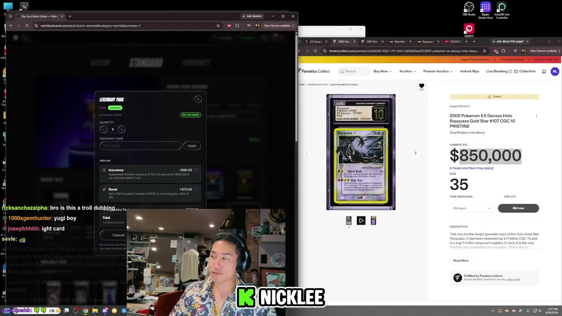The width and height of the screenshot is (562, 316).
Task: Open new tab in catchbackcards Chrome window
Action: (70, 16)
